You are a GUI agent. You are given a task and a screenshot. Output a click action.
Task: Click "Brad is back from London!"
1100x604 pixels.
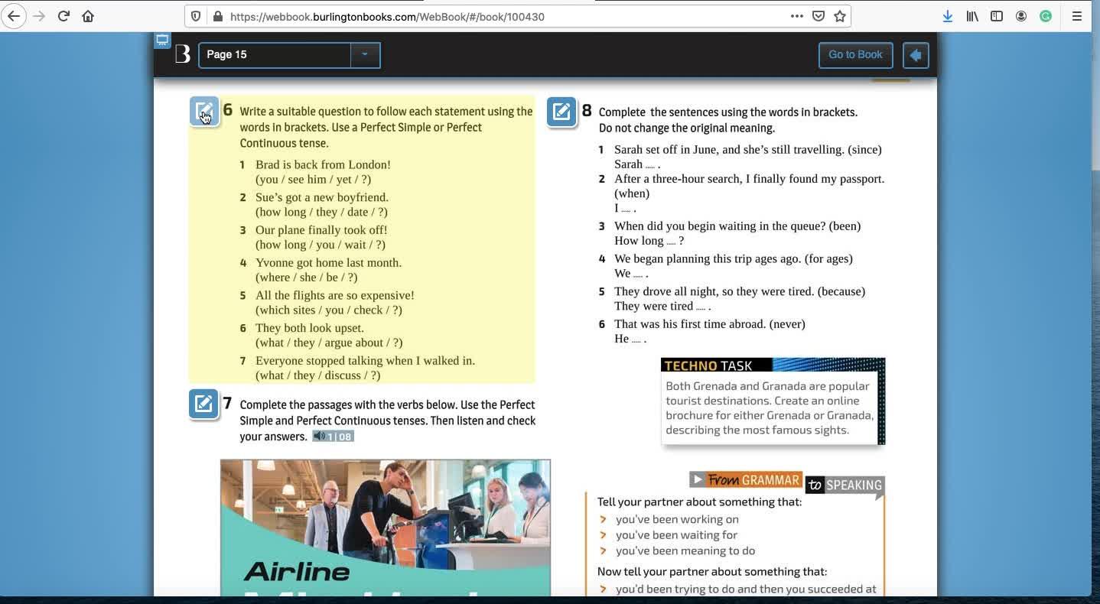click(x=323, y=165)
